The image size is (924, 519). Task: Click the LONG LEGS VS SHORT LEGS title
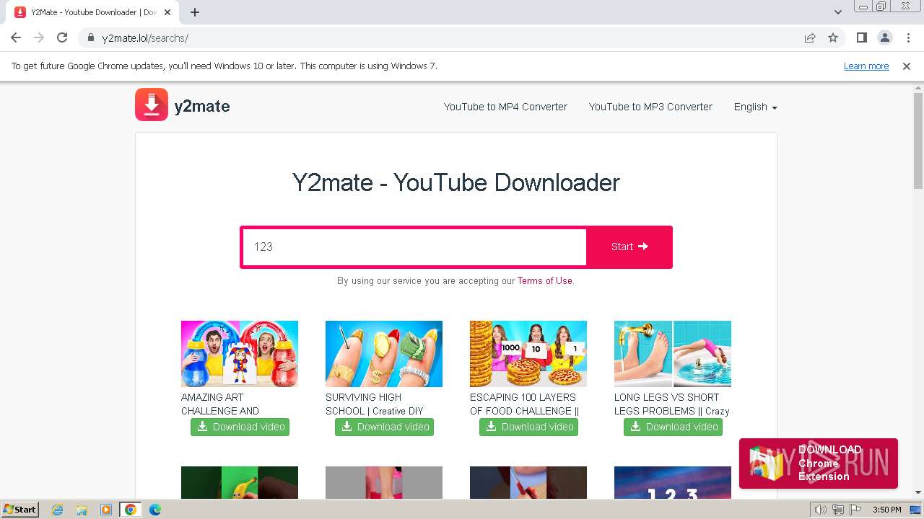pos(672,404)
